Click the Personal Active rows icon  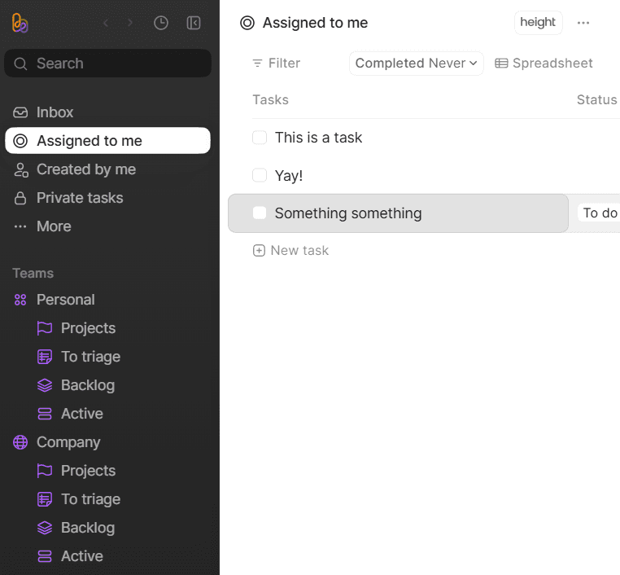[45, 414]
